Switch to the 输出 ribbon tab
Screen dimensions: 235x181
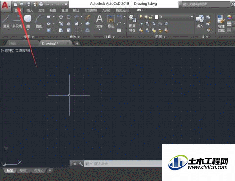tap(76, 10)
